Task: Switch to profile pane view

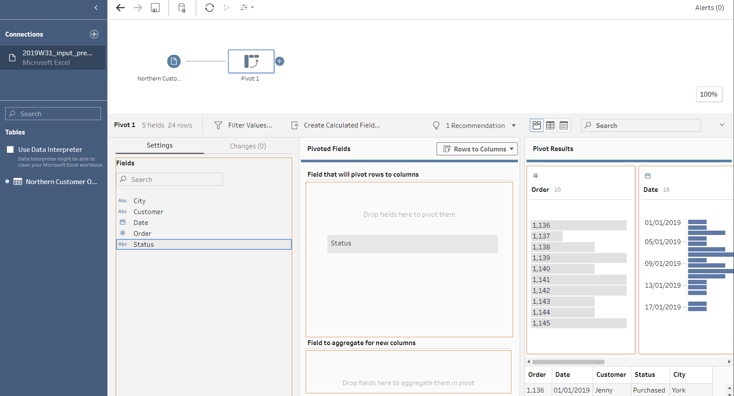Action: 537,125
